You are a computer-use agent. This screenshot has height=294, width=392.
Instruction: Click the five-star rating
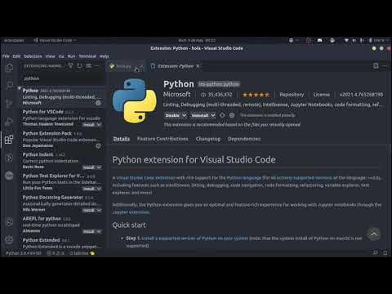click(x=256, y=95)
